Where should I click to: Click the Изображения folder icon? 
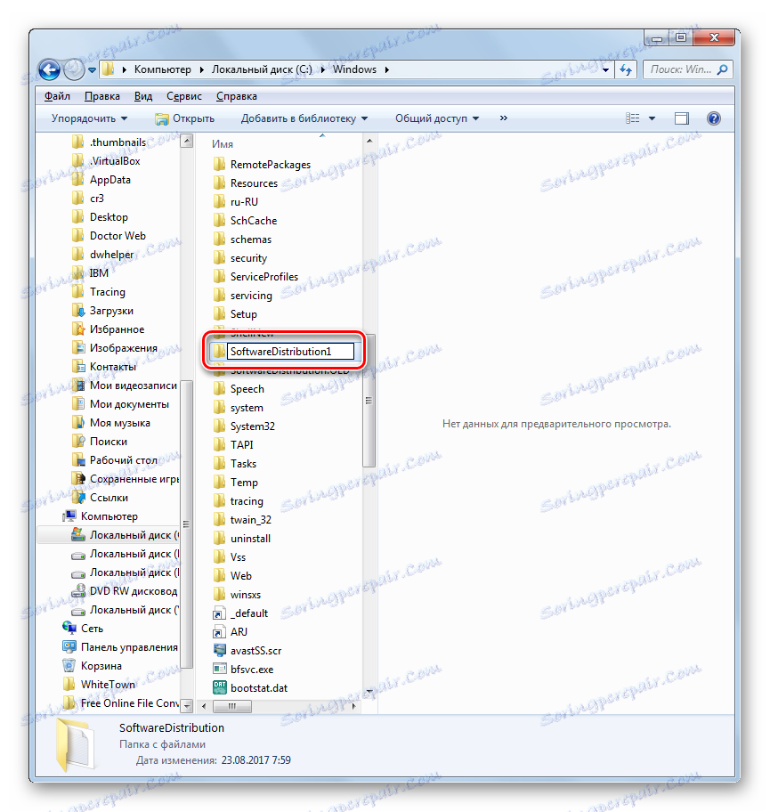tap(78, 348)
